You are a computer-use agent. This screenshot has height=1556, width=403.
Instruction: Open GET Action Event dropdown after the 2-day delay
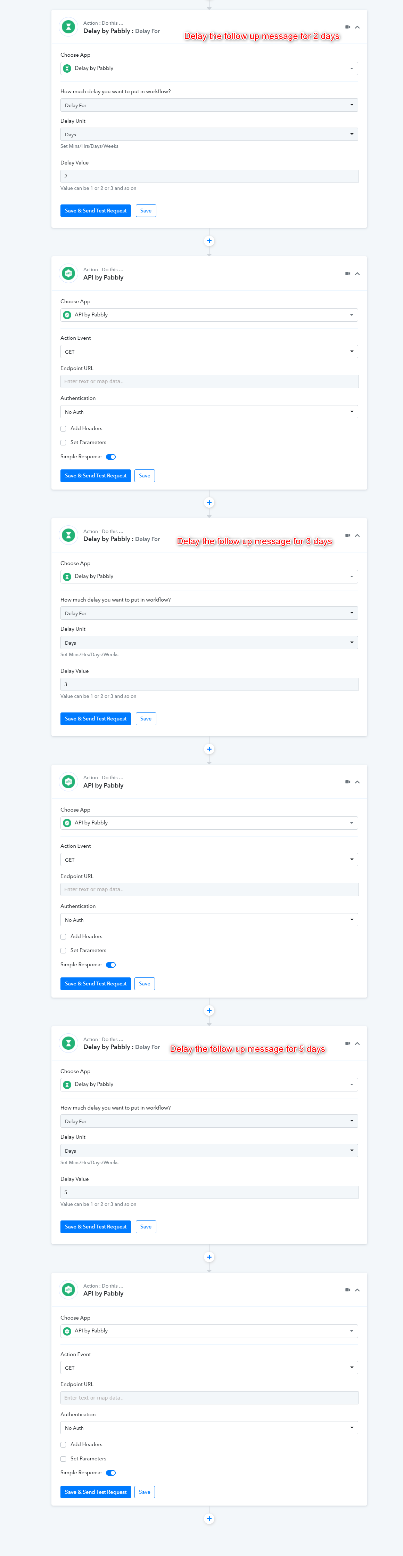tap(209, 352)
